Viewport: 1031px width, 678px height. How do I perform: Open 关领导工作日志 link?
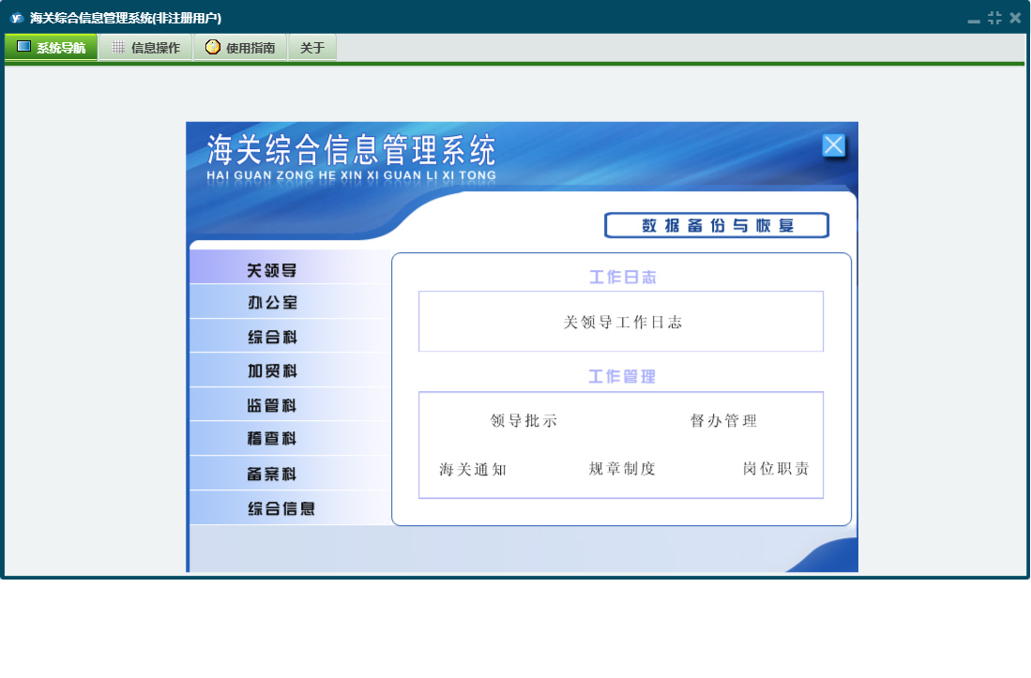click(x=622, y=323)
